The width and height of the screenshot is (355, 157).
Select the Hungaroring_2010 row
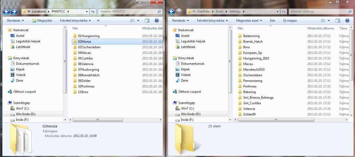pos(293,58)
